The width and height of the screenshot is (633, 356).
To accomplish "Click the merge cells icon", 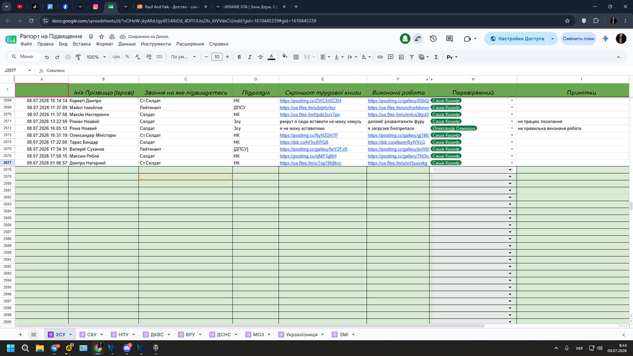I will click(x=309, y=57).
